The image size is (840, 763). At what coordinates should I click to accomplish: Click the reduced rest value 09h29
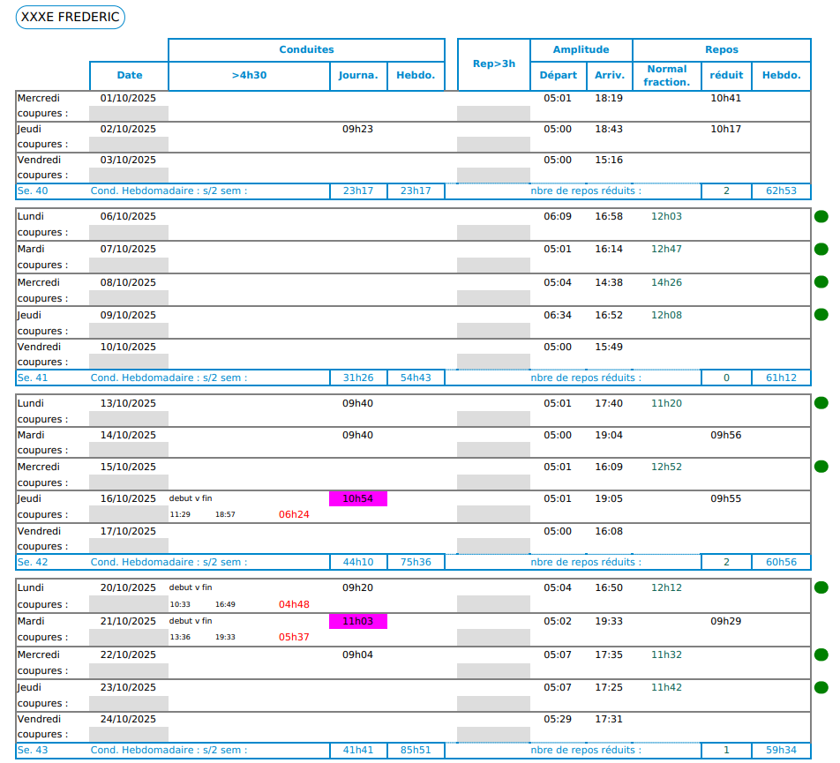[x=726, y=622]
